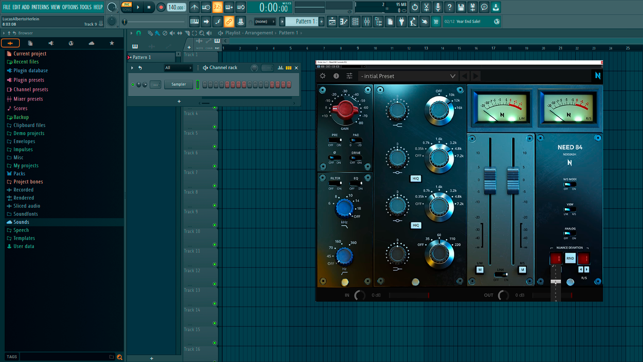Open the playlist view icon
Image resolution: width=643 pixels, height=362 pixels.
(x=332, y=21)
